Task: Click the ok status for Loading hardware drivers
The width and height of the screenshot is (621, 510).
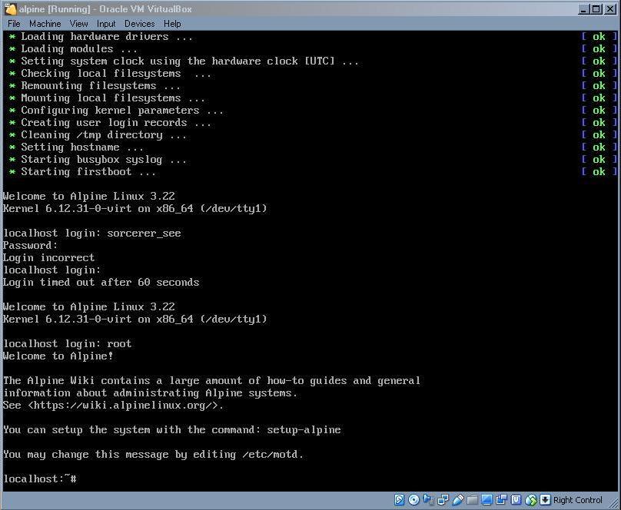Action: point(599,37)
